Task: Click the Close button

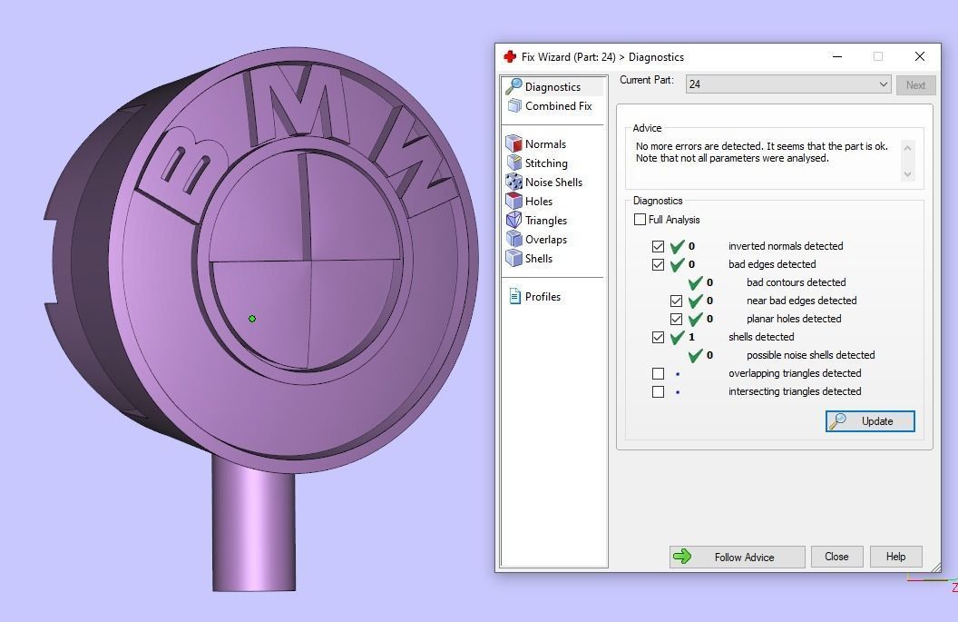Action: pos(836,557)
